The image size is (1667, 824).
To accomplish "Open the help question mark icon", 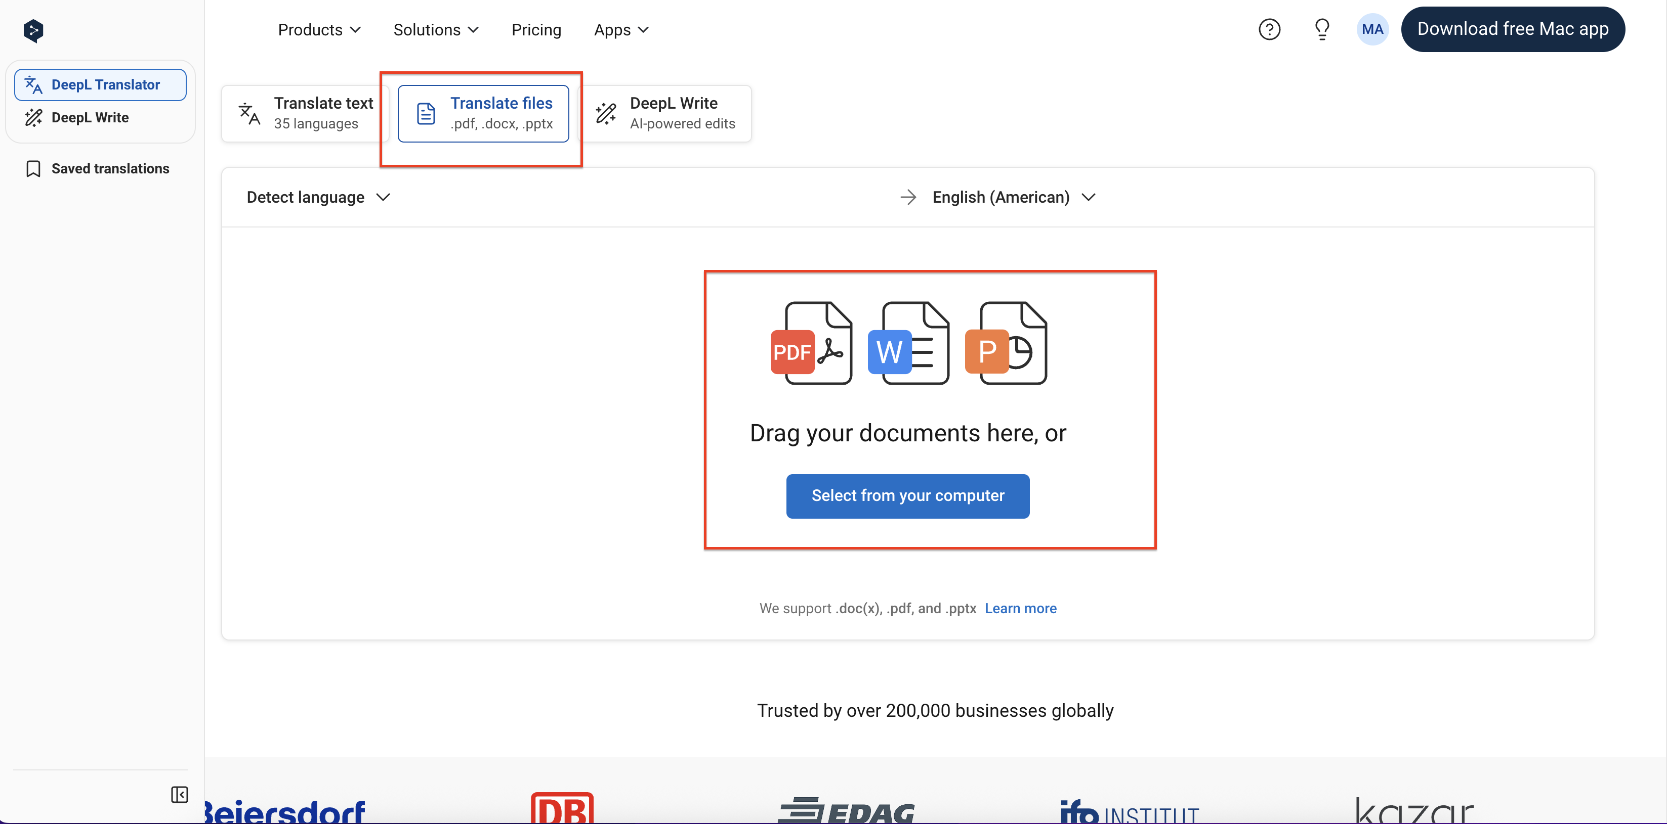I will click(1269, 29).
